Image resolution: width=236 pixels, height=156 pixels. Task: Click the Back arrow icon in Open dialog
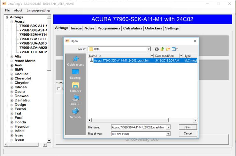[157, 49]
